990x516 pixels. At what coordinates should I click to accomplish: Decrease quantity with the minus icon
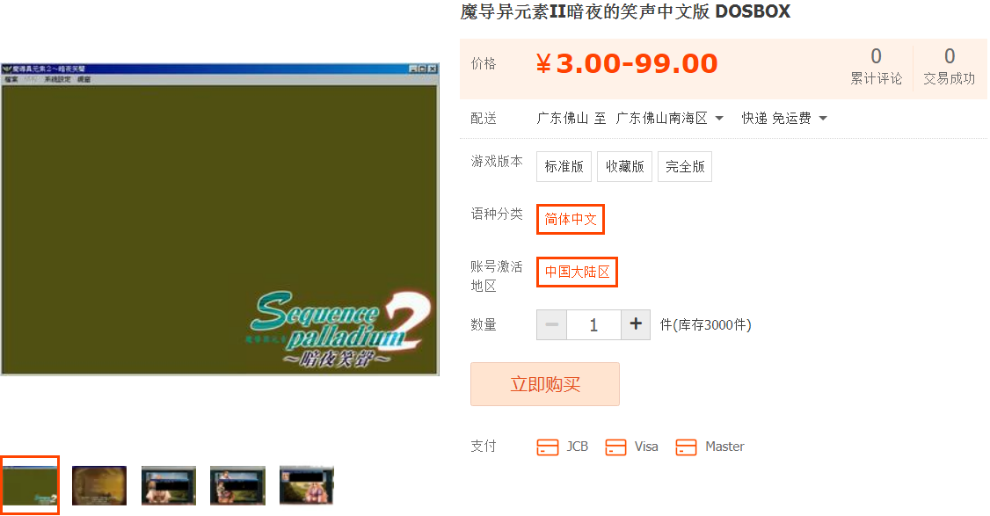coord(552,324)
